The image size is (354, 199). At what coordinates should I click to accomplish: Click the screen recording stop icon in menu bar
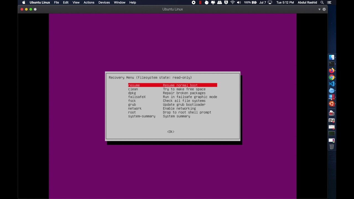click(194, 2)
